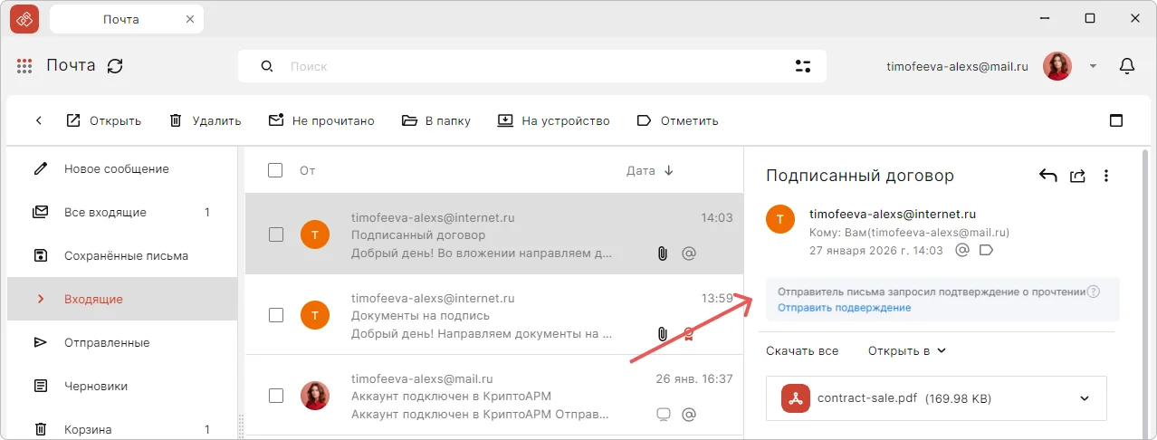Open the Открыть в dropdown
This screenshot has width=1157, height=440.
(907, 350)
